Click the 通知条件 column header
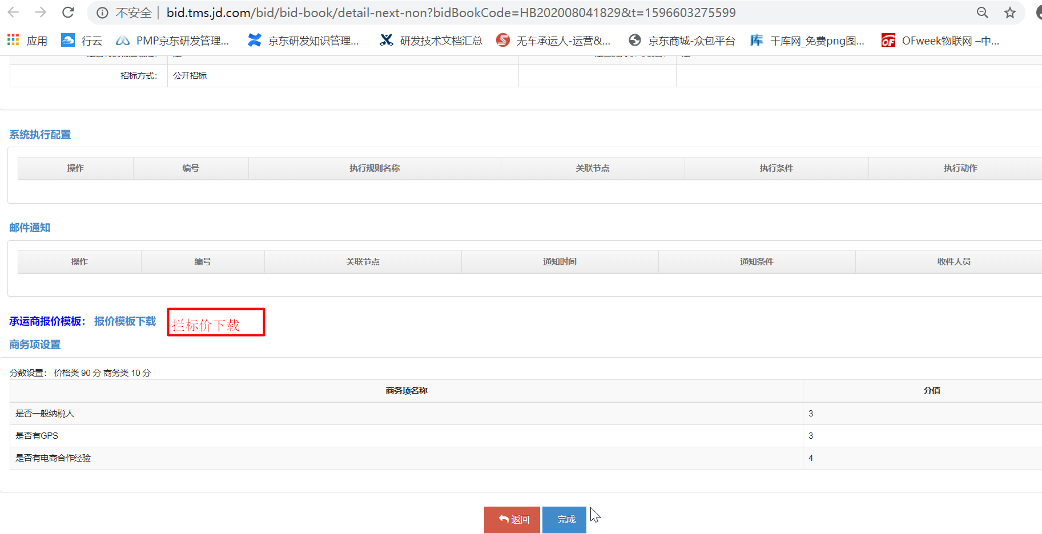This screenshot has width=1042, height=534. coord(757,262)
